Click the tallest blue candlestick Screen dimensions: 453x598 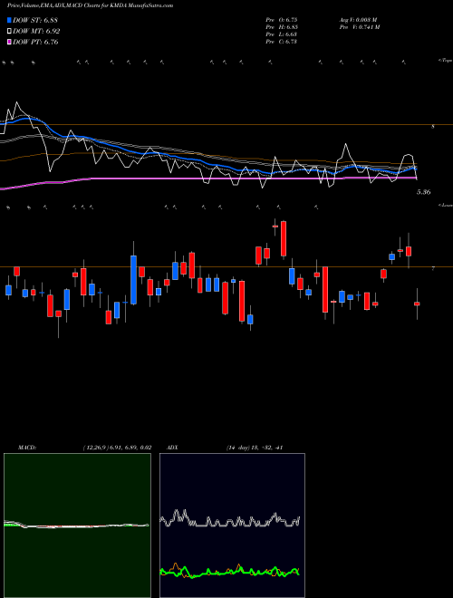133,280
